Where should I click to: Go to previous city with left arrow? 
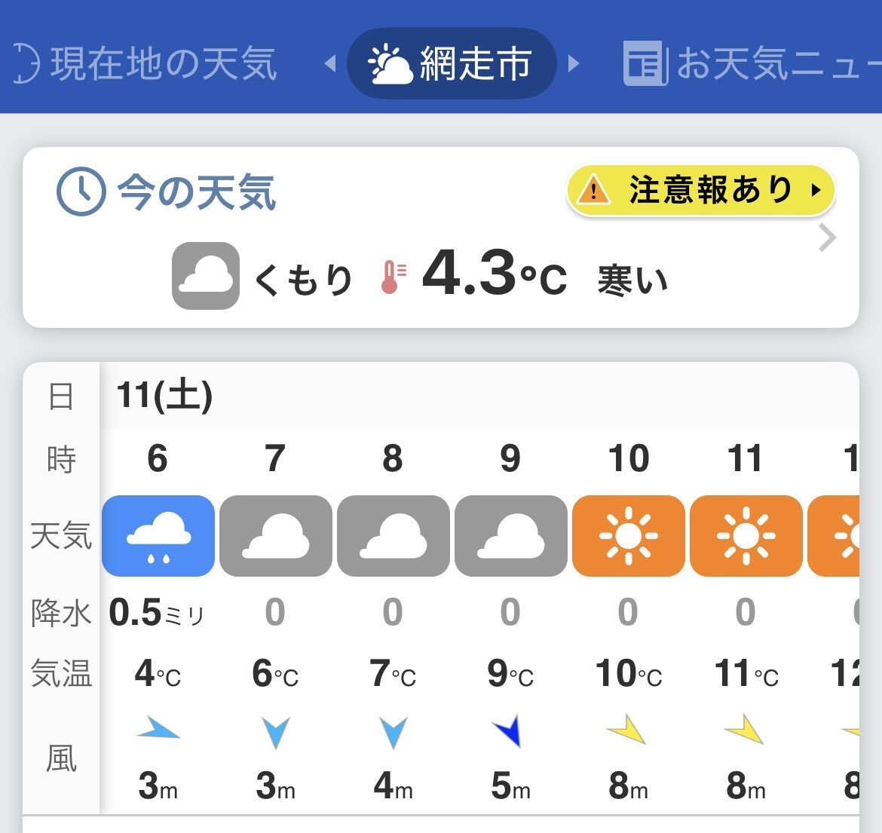tap(329, 63)
